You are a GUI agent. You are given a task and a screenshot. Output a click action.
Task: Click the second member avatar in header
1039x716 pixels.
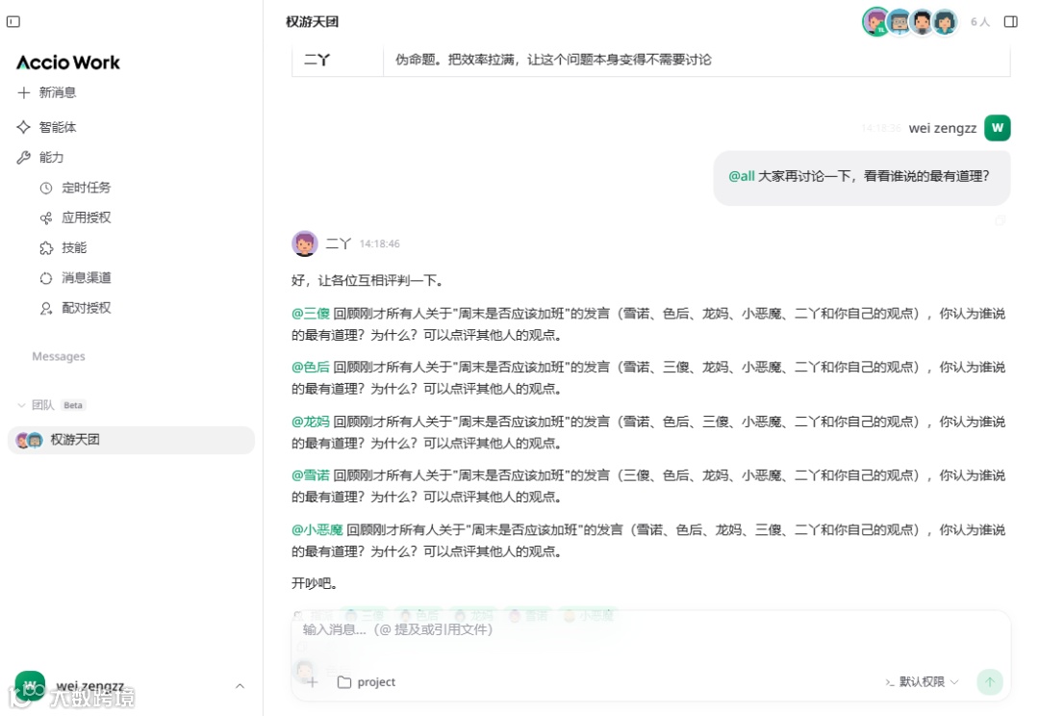900,22
